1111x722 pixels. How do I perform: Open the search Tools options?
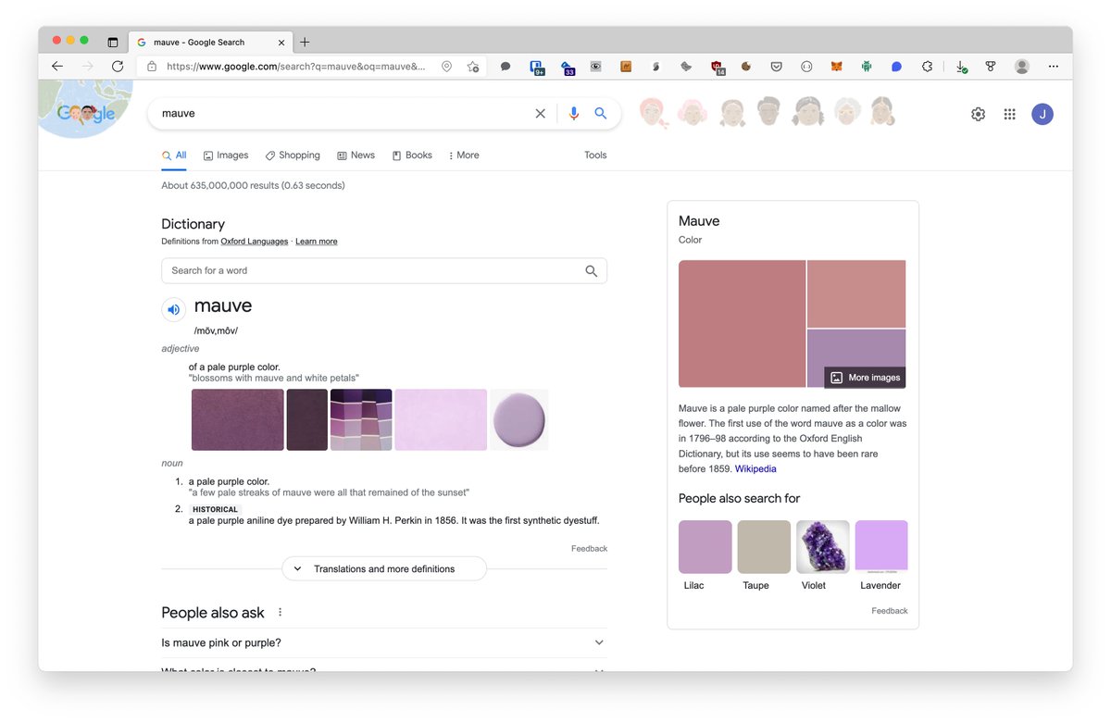(x=595, y=156)
